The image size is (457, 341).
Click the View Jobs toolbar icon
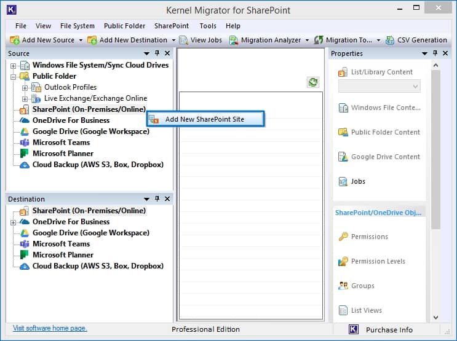183,40
